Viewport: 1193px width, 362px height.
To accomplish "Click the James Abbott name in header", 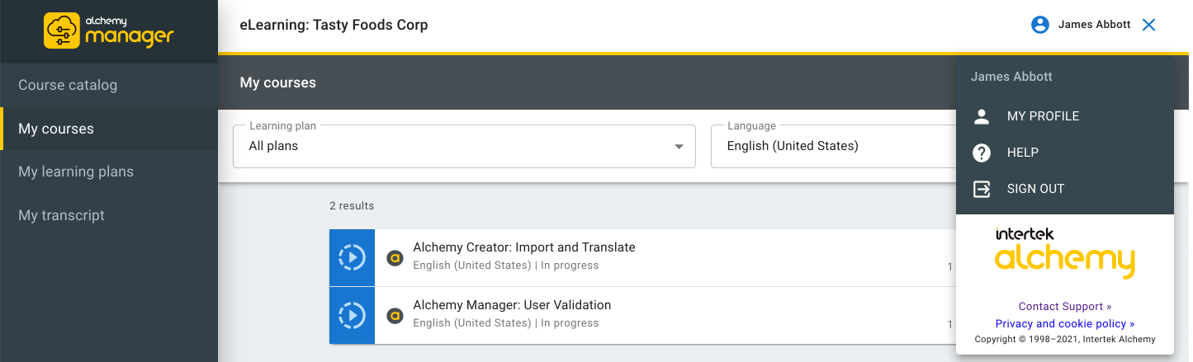I will pyautogui.click(x=1095, y=25).
